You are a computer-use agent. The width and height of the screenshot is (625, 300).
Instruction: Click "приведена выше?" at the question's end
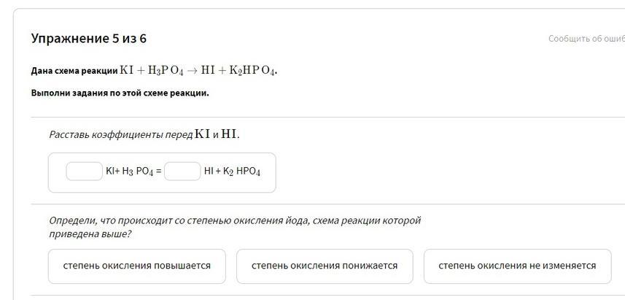tap(90, 234)
